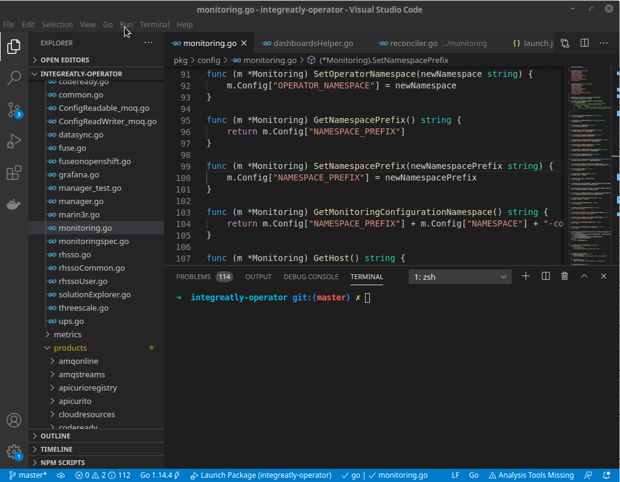Expand the NPM Scripts section

click(x=96, y=463)
